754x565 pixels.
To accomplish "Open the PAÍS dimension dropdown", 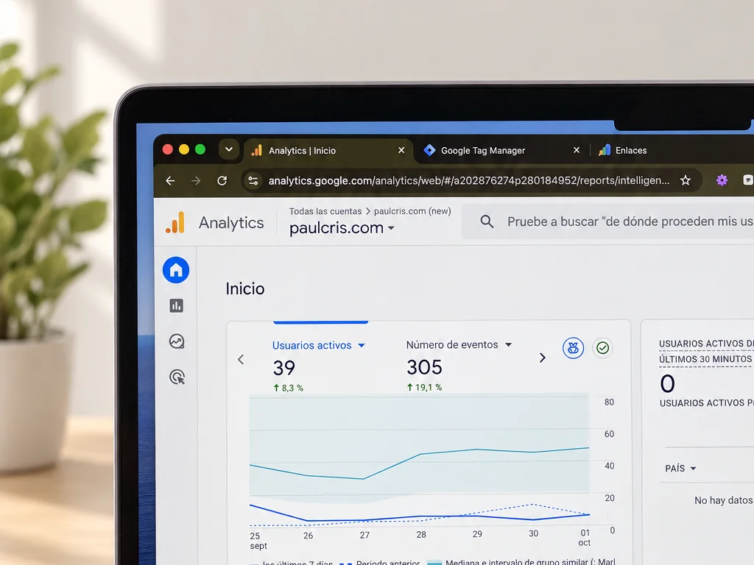I will click(x=680, y=469).
